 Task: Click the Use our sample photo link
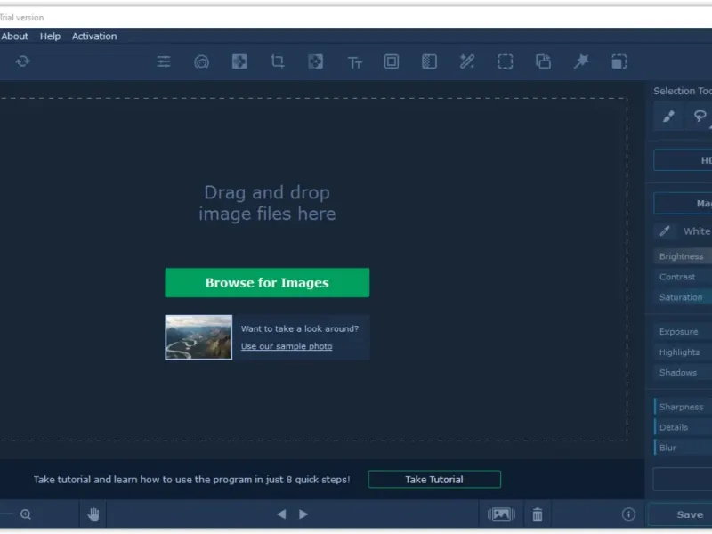[x=287, y=346]
